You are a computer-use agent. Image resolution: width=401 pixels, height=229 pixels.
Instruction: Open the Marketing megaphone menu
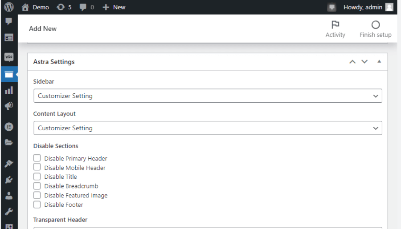click(9, 106)
